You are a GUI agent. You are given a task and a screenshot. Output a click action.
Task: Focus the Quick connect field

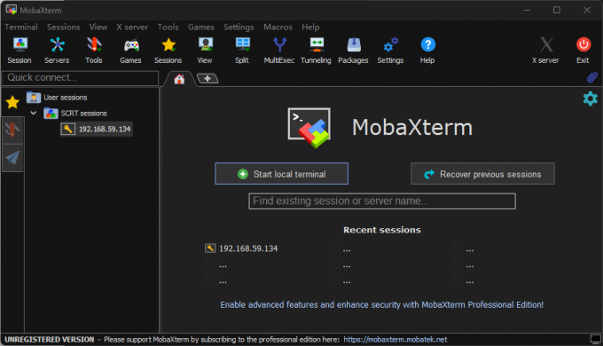(81, 78)
